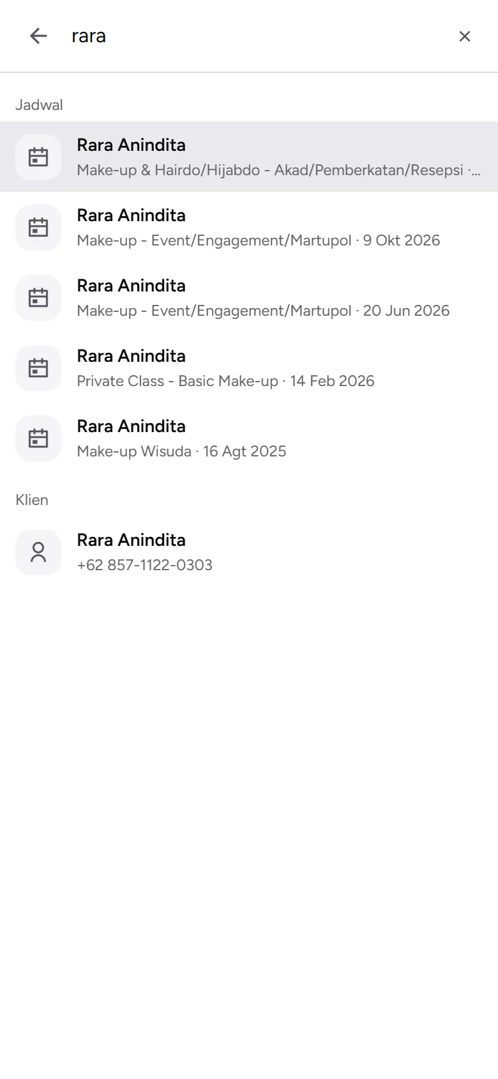The image size is (498, 1079).
Task: Open "Make-up - Event/Engagement/Martupol · 20 Jun 2026"
Action: point(263,311)
